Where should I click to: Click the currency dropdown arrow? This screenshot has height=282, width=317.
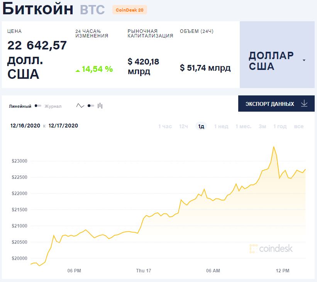(x=304, y=60)
